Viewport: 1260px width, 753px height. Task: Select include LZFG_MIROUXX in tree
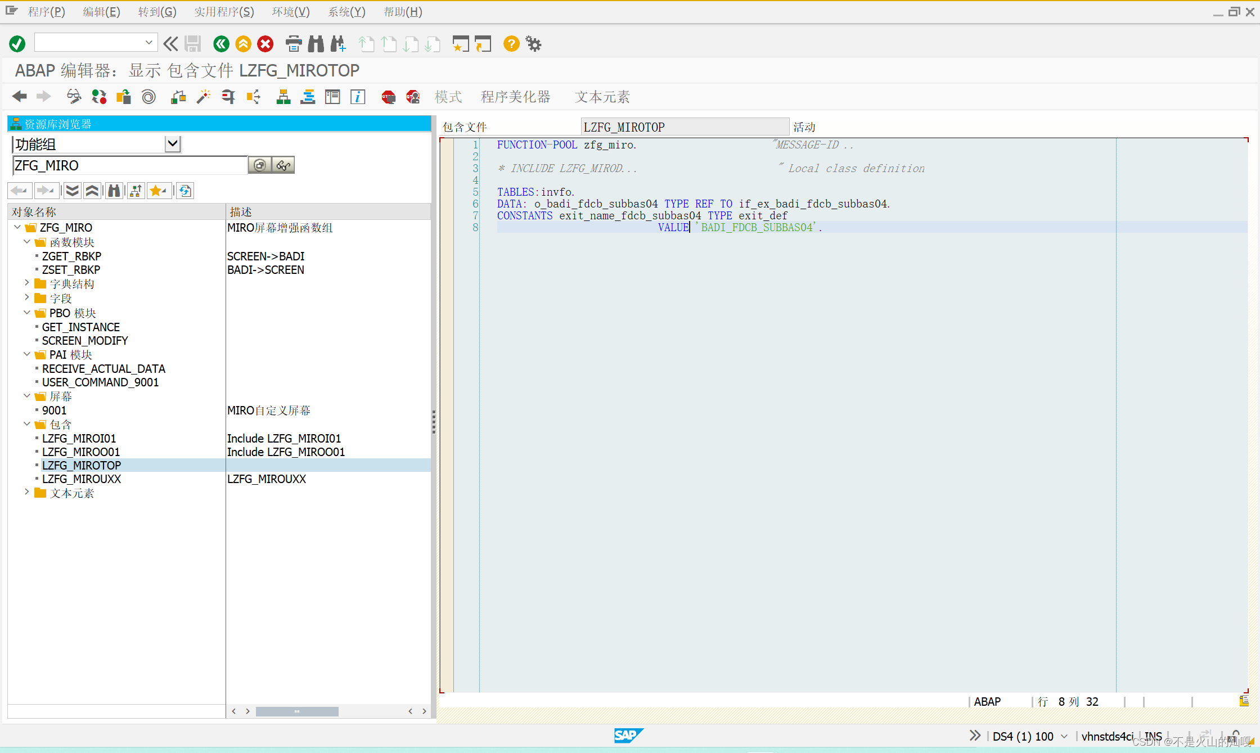(82, 479)
